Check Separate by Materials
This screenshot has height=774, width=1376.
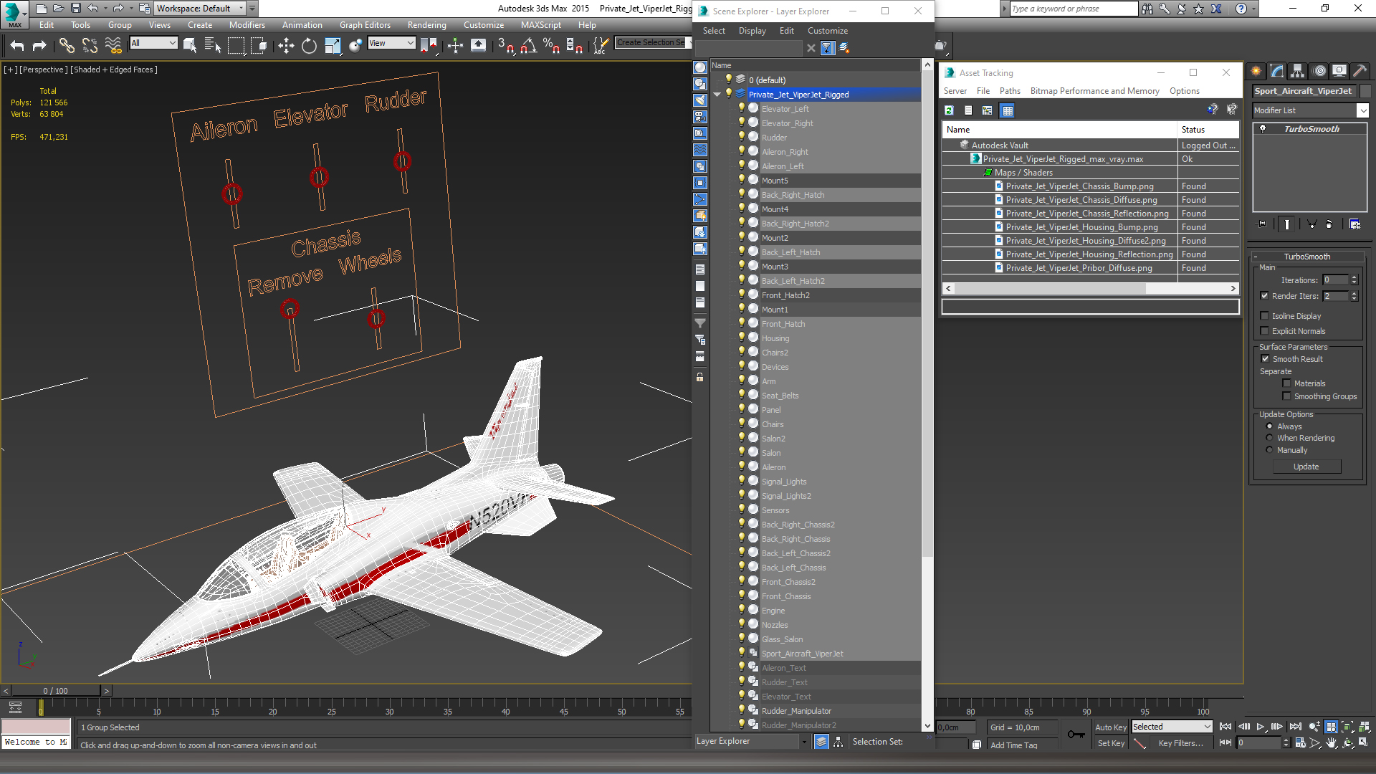pyautogui.click(x=1286, y=383)
